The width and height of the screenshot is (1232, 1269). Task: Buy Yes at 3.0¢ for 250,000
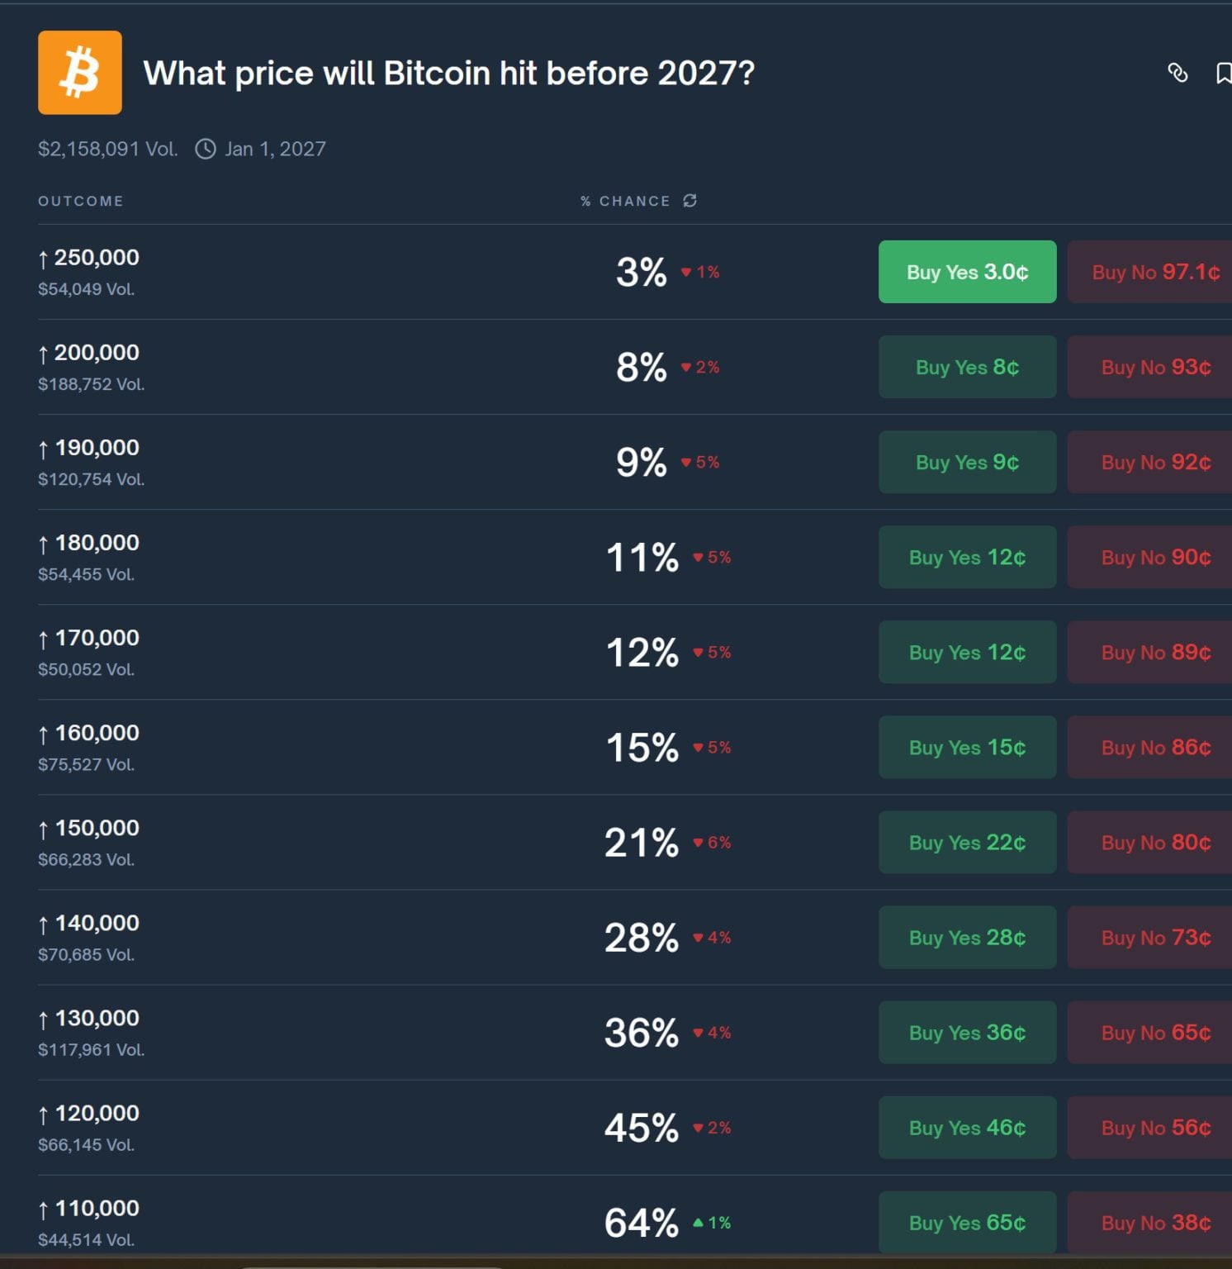click(967, 272)
